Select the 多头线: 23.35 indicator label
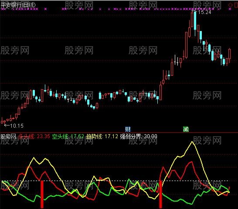This screenshot has height=209, width=238. pos(34,136)
